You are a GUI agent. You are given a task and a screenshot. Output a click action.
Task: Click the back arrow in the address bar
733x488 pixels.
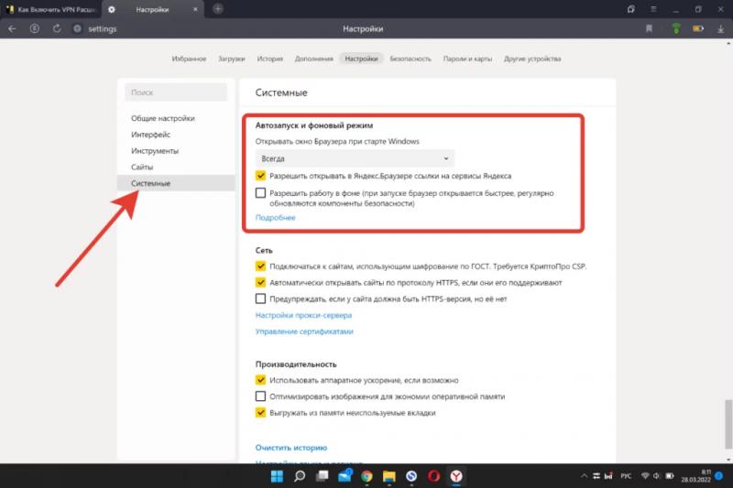(12, 28)
